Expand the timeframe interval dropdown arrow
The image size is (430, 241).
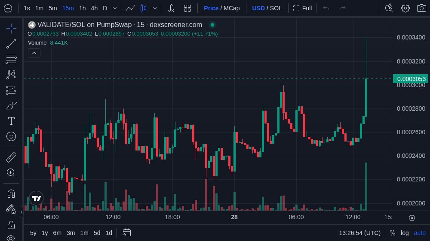114,8
